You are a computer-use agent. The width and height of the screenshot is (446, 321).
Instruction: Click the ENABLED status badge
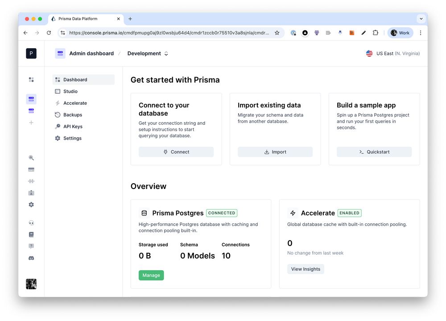(x=349, y=213)
